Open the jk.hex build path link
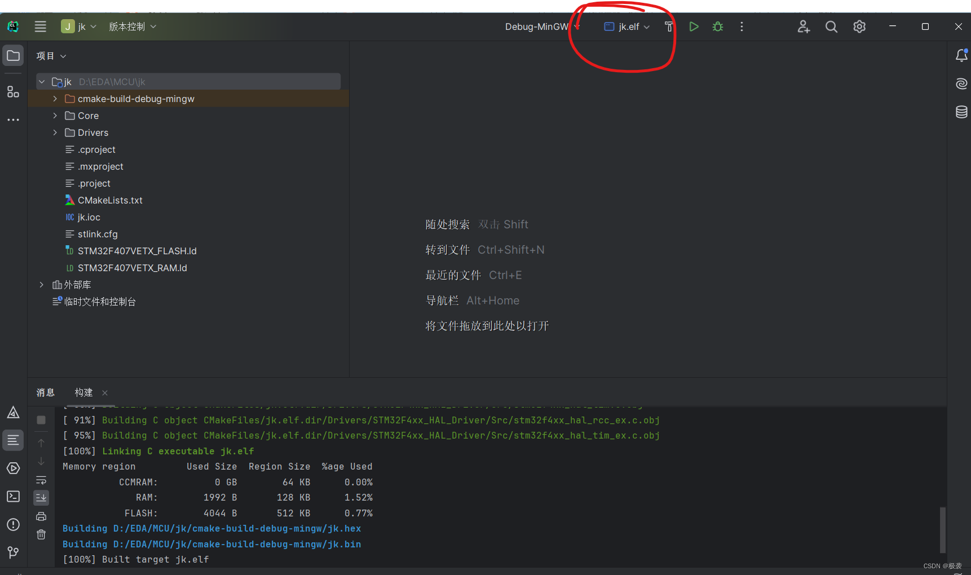This screenshot has width=971, height=575. click(x=237, y=528)
